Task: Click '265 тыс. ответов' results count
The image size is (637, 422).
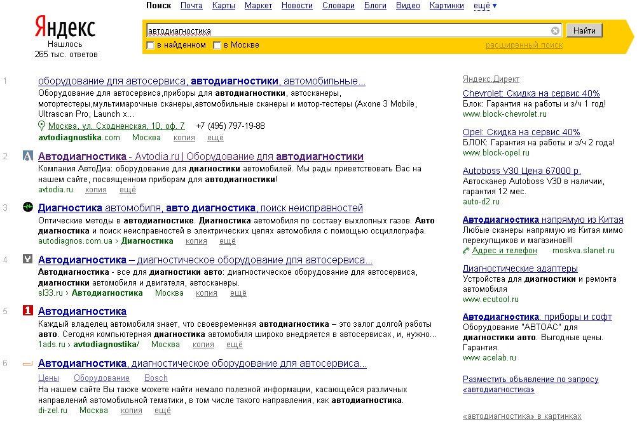Action: (66, 55)
